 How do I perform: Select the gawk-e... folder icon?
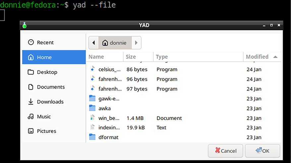pos(92,98)
